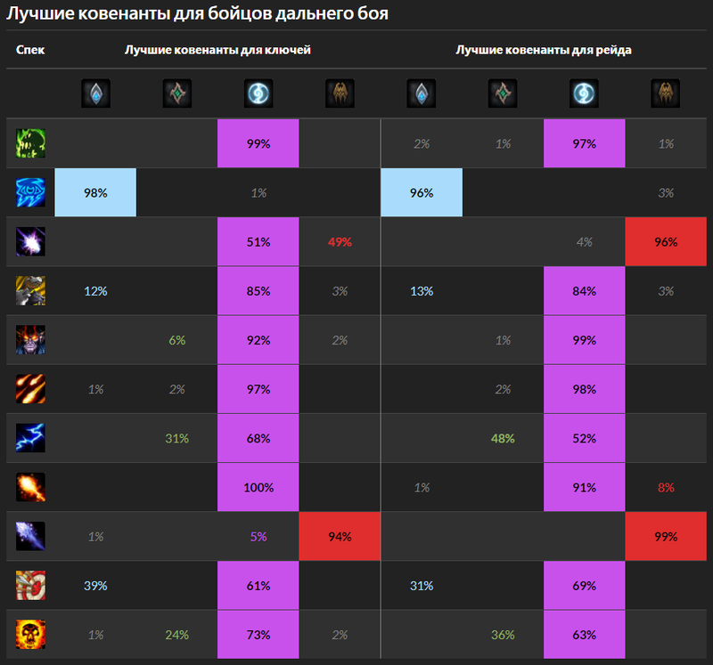Click the red 96% cell
713x665 pixels.
(665, 241)
